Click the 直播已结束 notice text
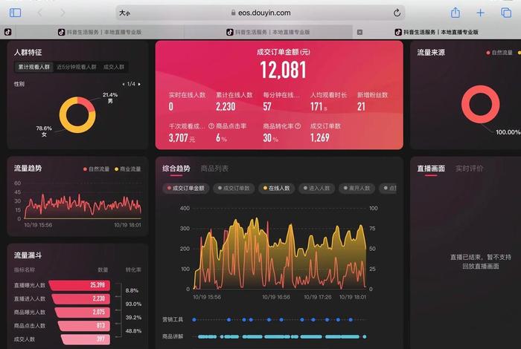The width and height of the screenshot is (521, 349). pos(481,261)
